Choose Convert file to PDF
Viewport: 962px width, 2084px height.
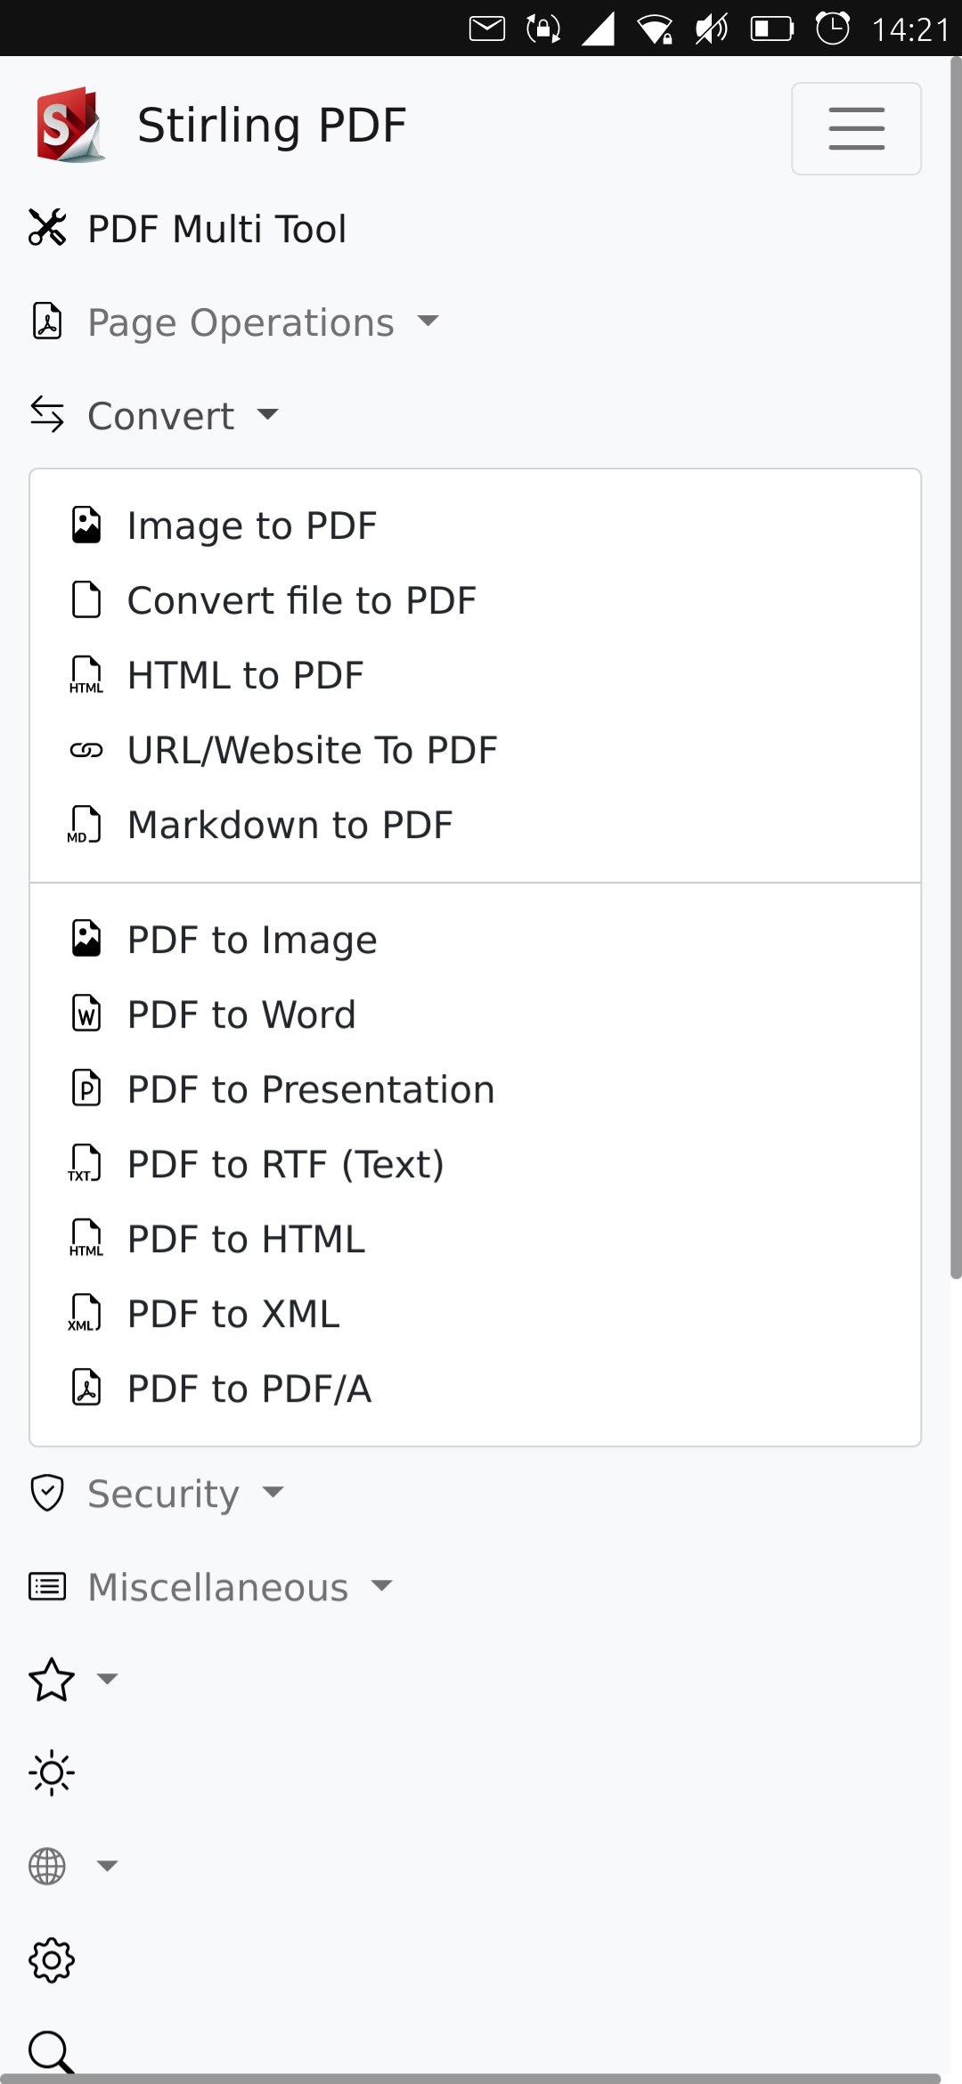[x=302, y=600]
